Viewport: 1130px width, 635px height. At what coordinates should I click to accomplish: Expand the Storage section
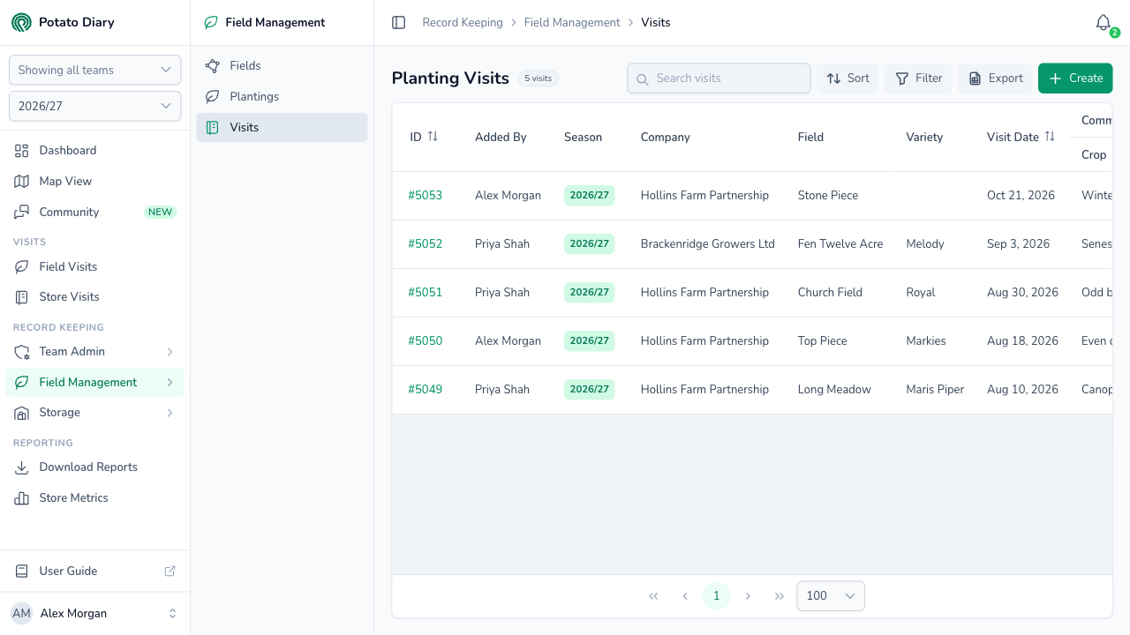(94, 412)
